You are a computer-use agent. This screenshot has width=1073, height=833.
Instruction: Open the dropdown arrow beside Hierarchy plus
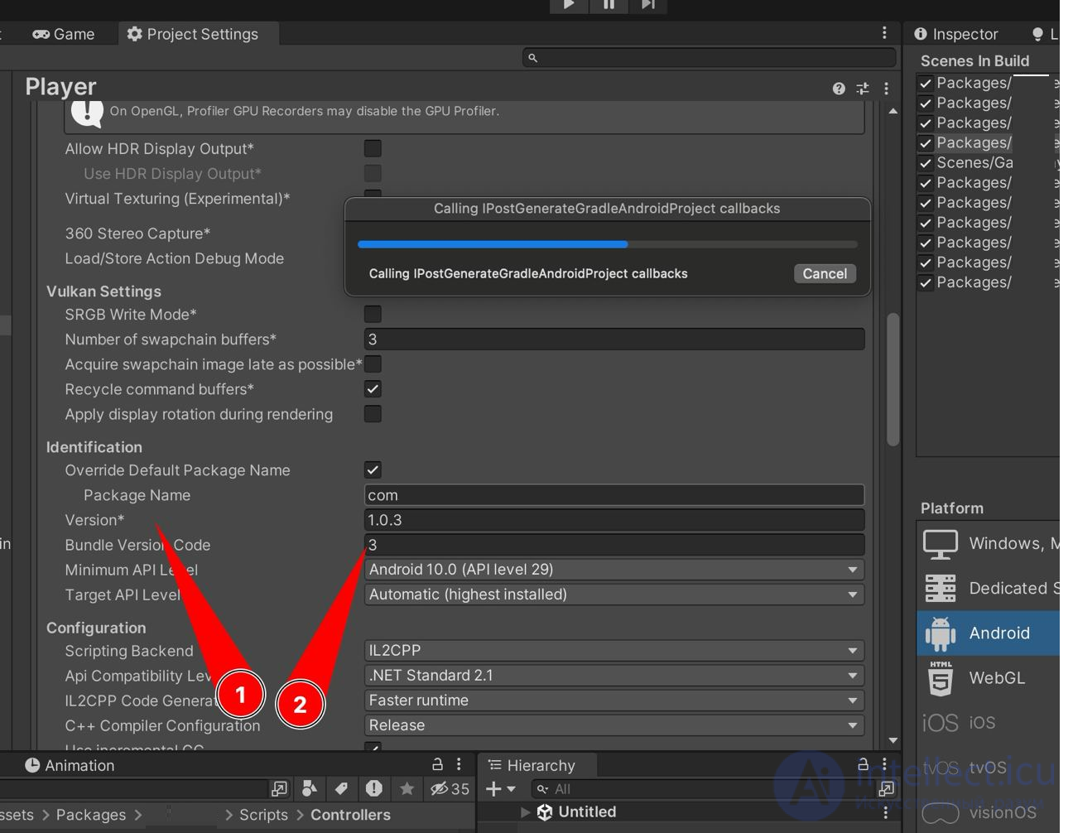[511, 789]
